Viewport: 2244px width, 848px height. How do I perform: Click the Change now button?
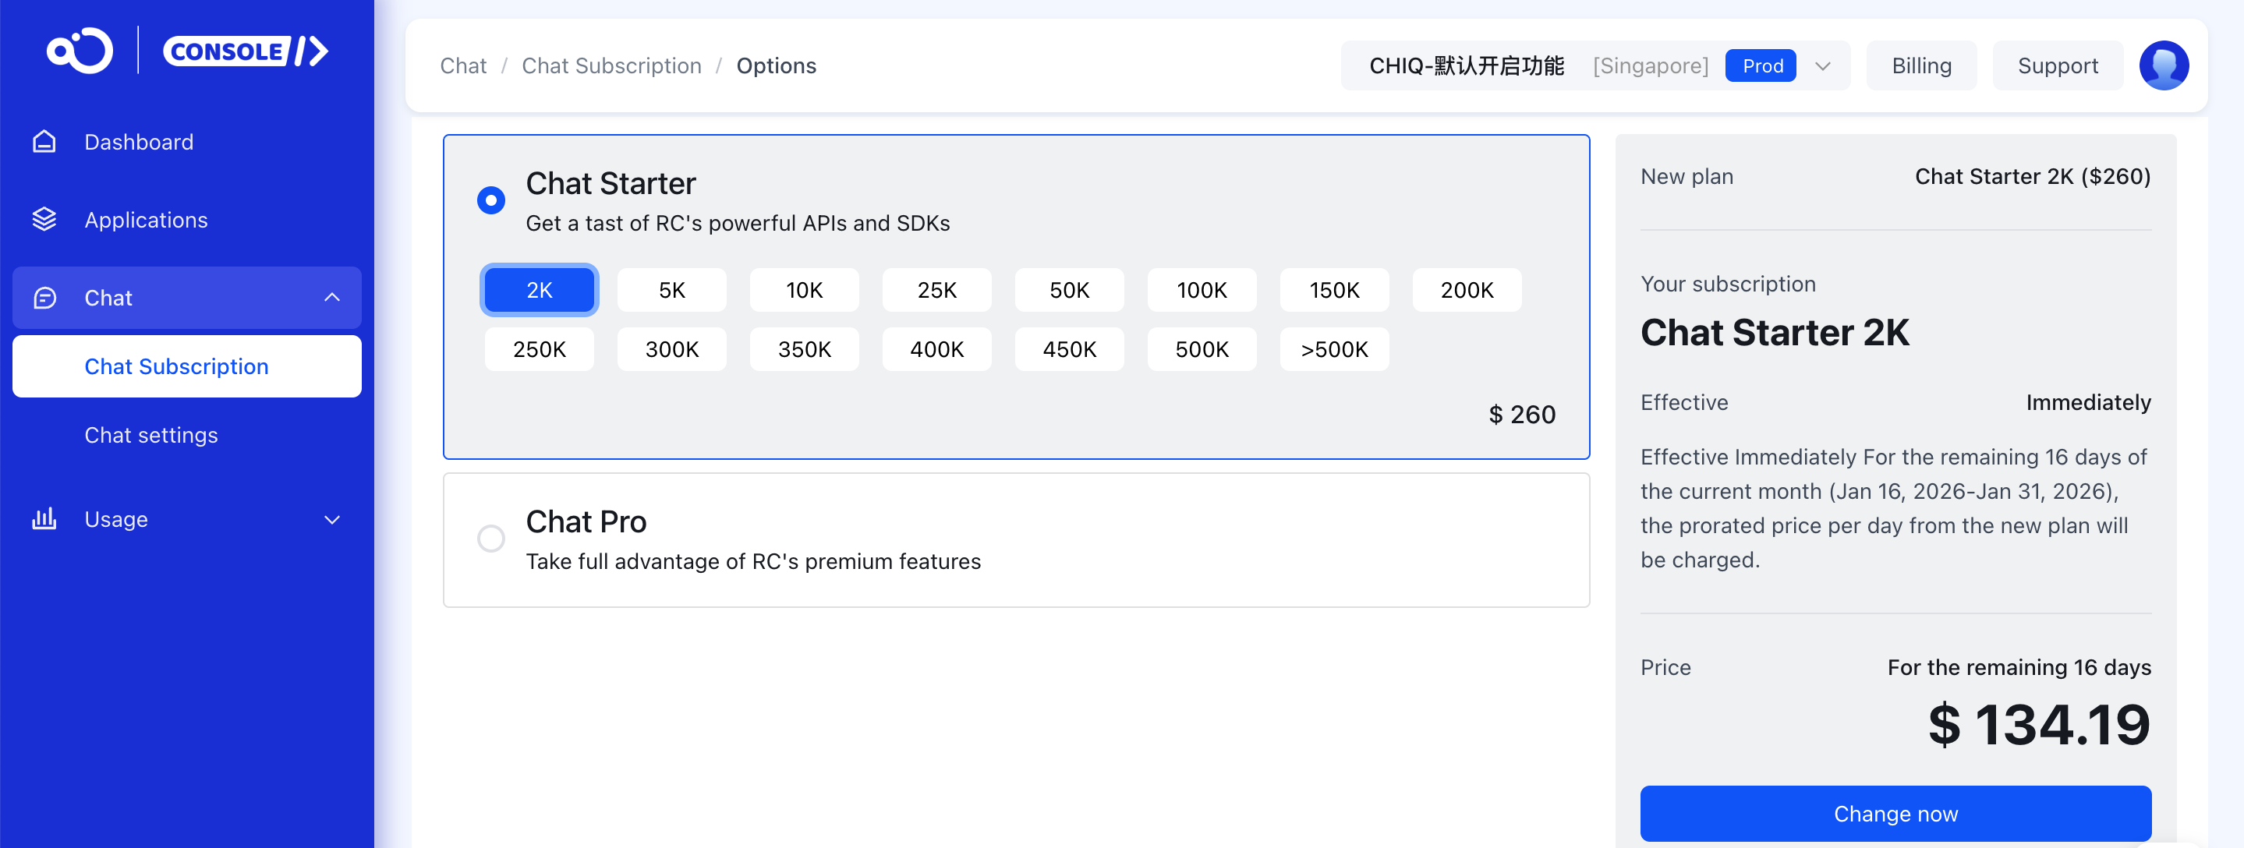click(x=1895, y=813)
